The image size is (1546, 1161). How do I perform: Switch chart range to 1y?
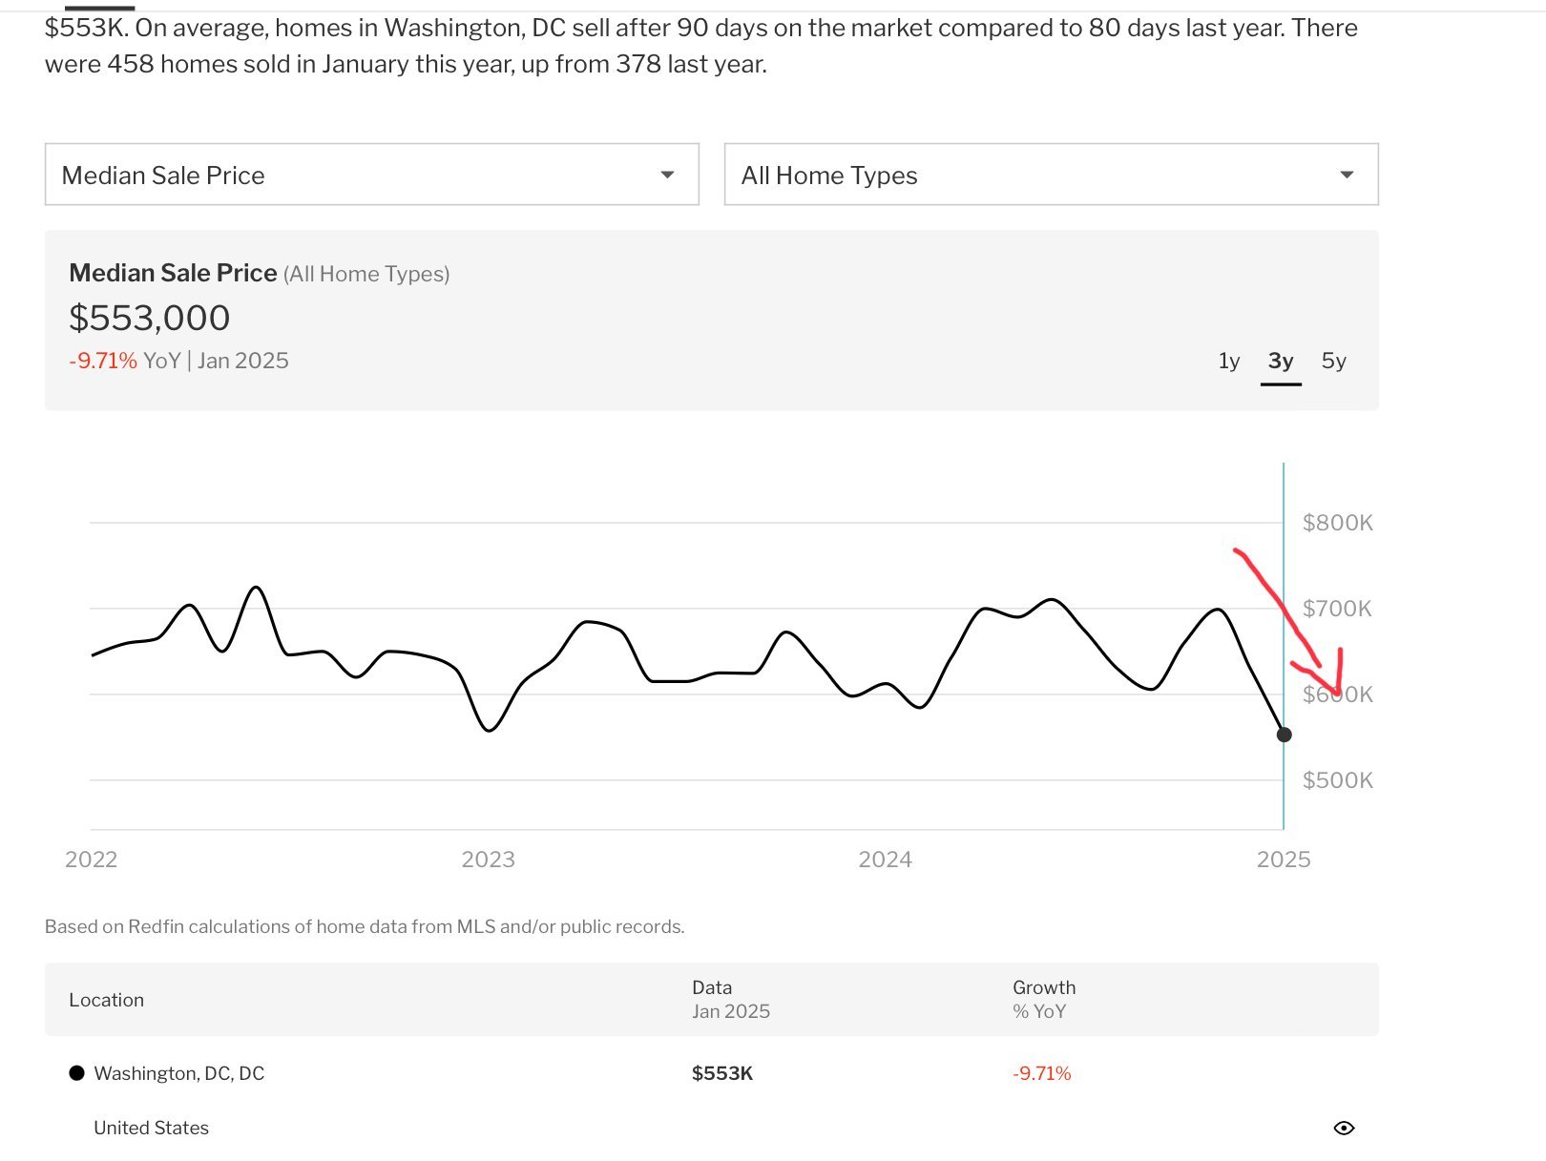coord(1228,361)
